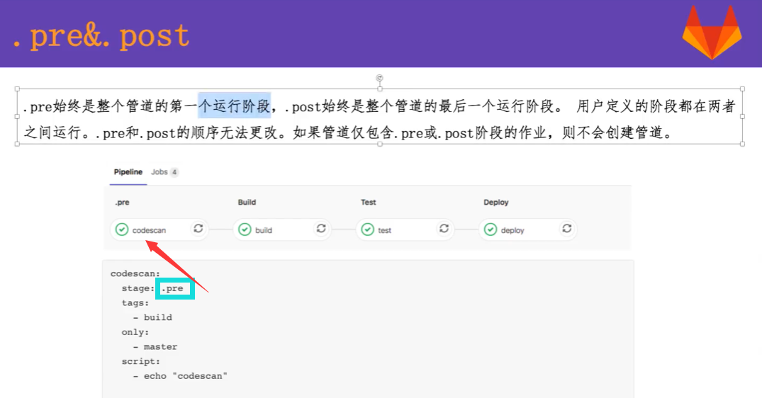
Task: Click the test job passed status icon
Action: (x=368, y=229)
